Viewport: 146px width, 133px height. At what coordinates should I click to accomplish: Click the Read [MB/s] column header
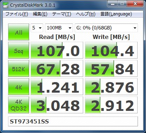pyautogui.click(x=57, y=37)
